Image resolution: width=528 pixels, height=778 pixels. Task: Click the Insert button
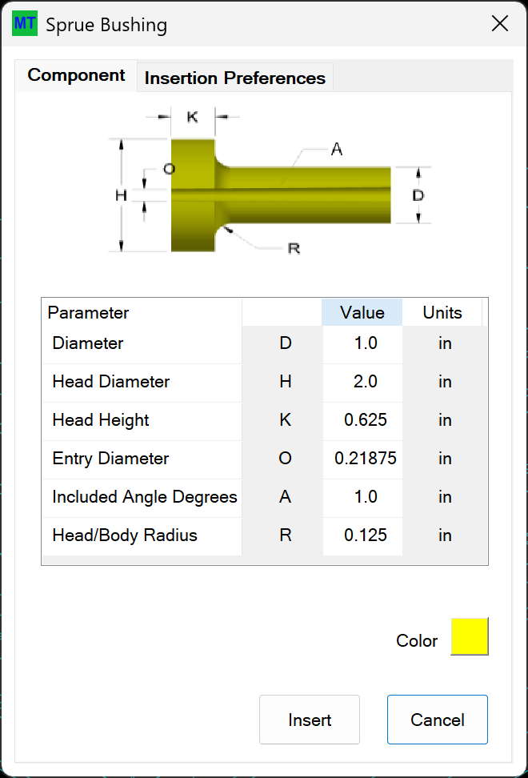pyautogui.click(x=310, y=720)
